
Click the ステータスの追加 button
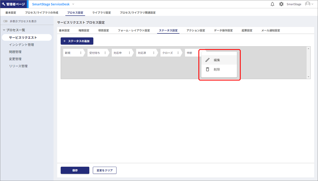[77, 41]
